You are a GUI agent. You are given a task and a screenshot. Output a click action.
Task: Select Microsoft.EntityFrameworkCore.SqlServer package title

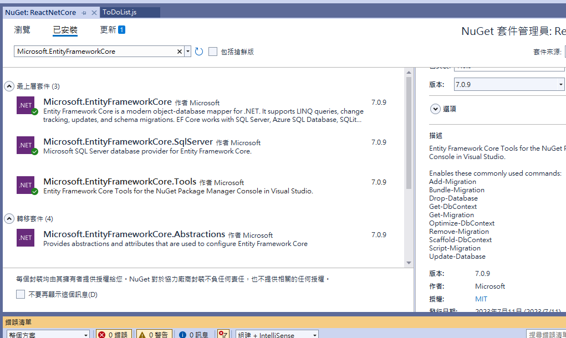[128, 142]
